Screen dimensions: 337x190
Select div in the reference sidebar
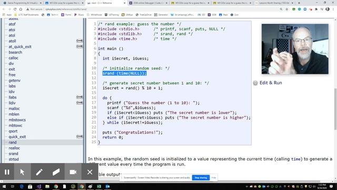(11, 63)
